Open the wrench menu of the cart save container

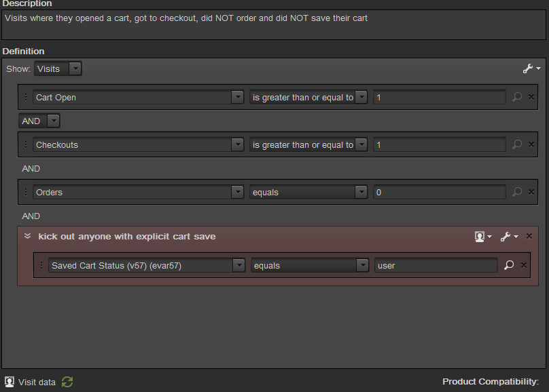point(509,237)
